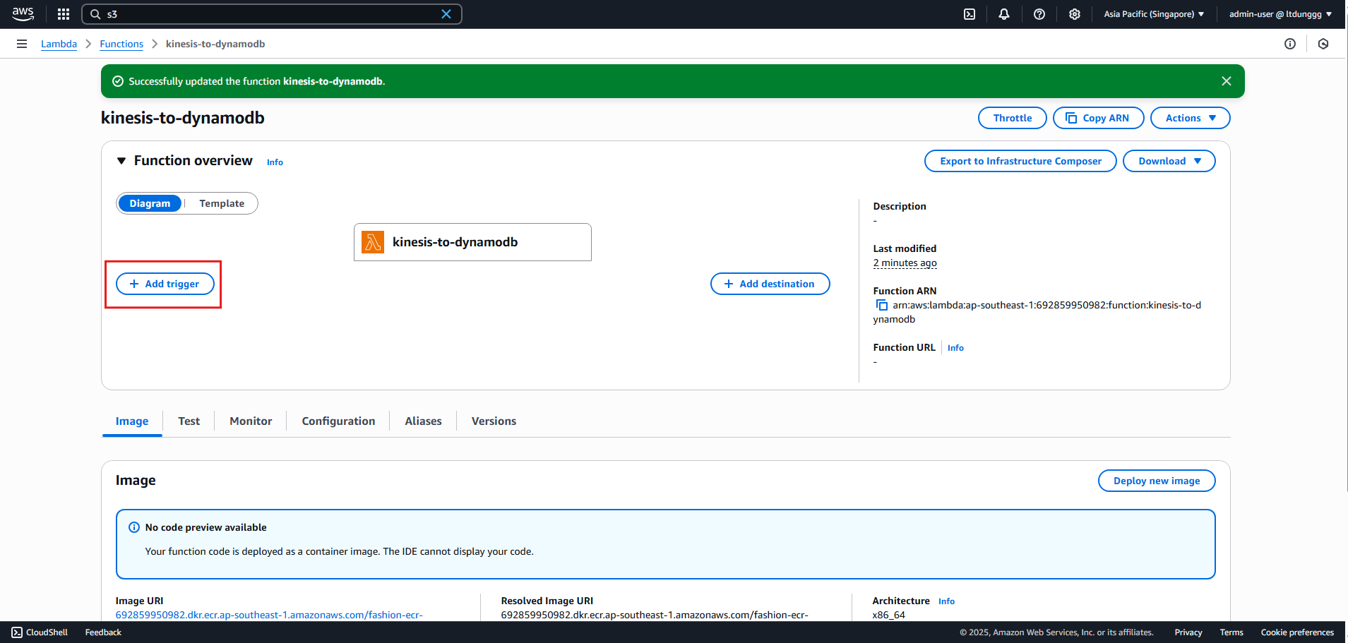Image resolution: width=1348 pixels, height=643 pixels.
Task: Click the kinesis-to-dynamodb page heading
Action: [x=183, y=118]
